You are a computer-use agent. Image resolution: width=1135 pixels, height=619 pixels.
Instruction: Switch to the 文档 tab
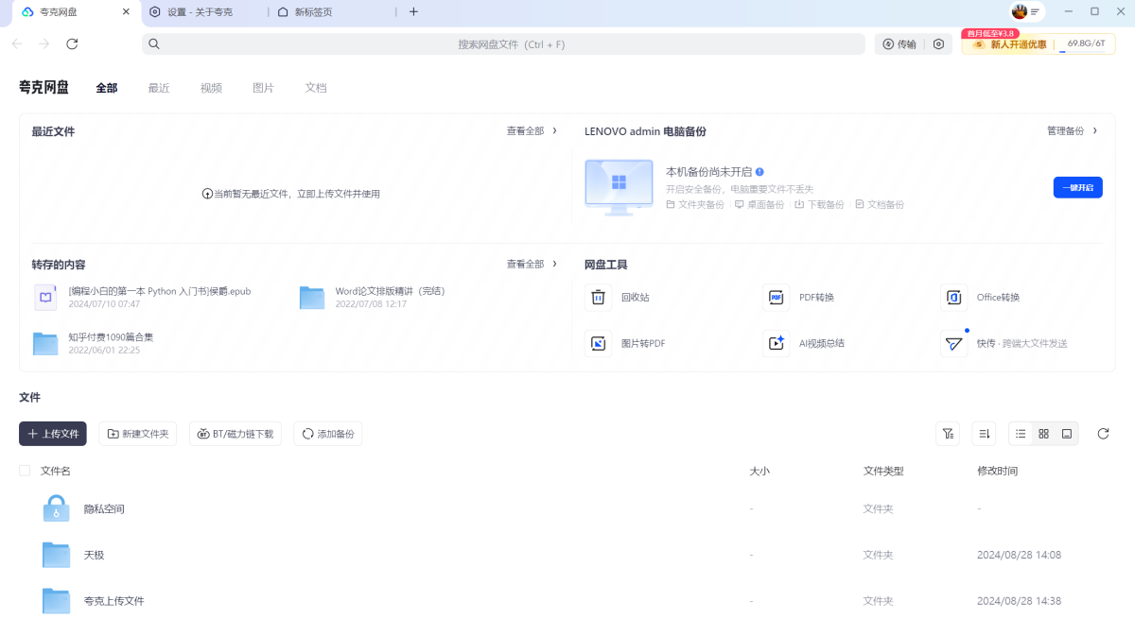(x=316, y=88)
